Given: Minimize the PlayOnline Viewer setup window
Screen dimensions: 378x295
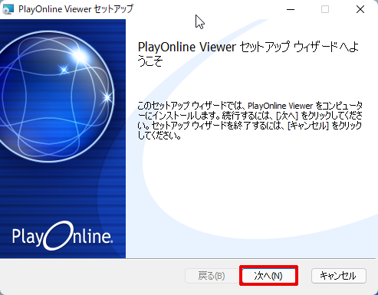Looking at the screenshot, I should click(291, 9).
